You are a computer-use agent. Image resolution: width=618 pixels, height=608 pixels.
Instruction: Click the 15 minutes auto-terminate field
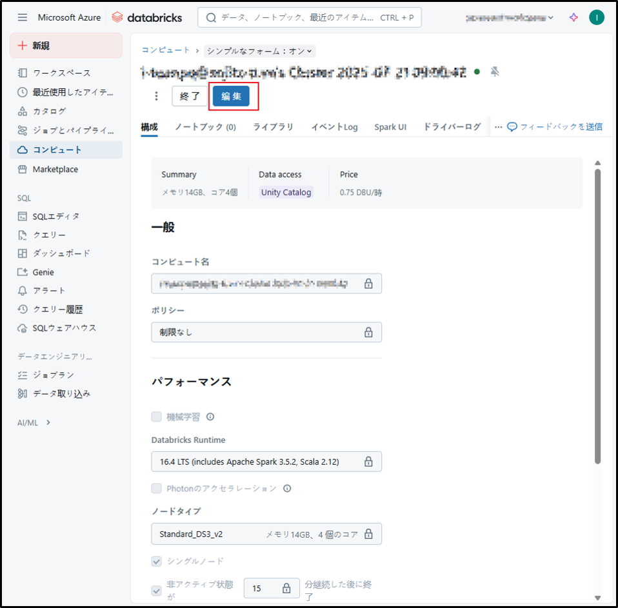272,588
